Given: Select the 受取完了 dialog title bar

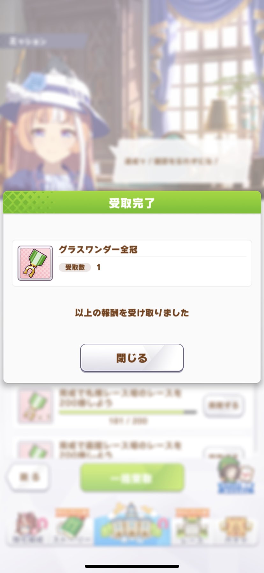Looking at the screenshot, I should [132, 202].
